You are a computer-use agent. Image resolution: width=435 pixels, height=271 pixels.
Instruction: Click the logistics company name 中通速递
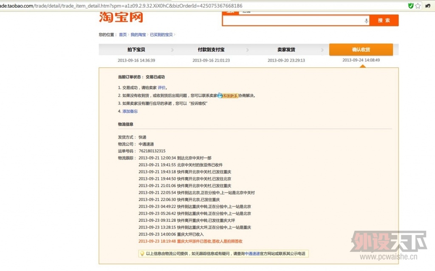[146, 144]
